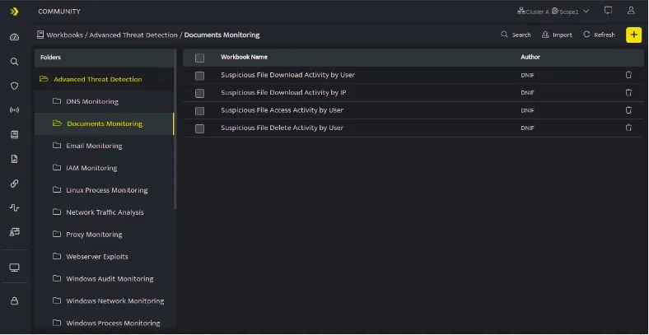Select the Windows Audit Monitoring folder
649x335 pixels.
(x=105, y=279)
